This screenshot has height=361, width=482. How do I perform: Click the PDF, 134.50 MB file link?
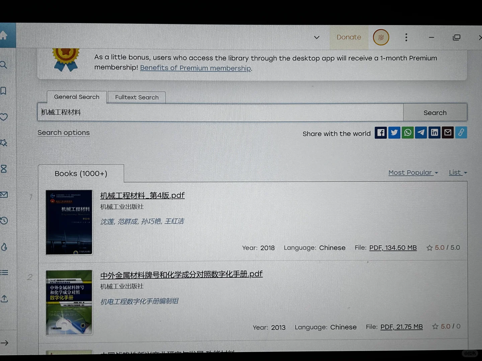coord(393,248)
